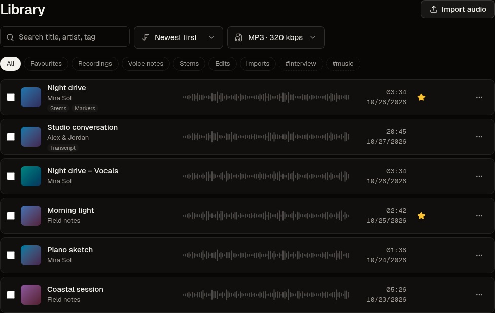The height and width of the screenshot is (313, 495).
Task: Select the Coastal session checkbox
Action: click(x=11, y=295)
